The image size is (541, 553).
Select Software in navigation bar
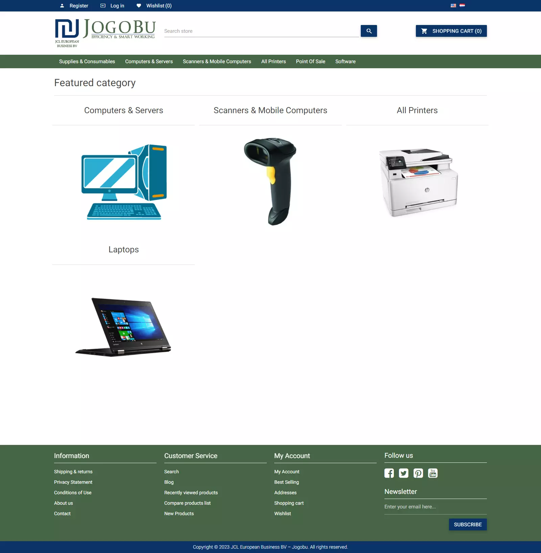click(x=345, y=61)
